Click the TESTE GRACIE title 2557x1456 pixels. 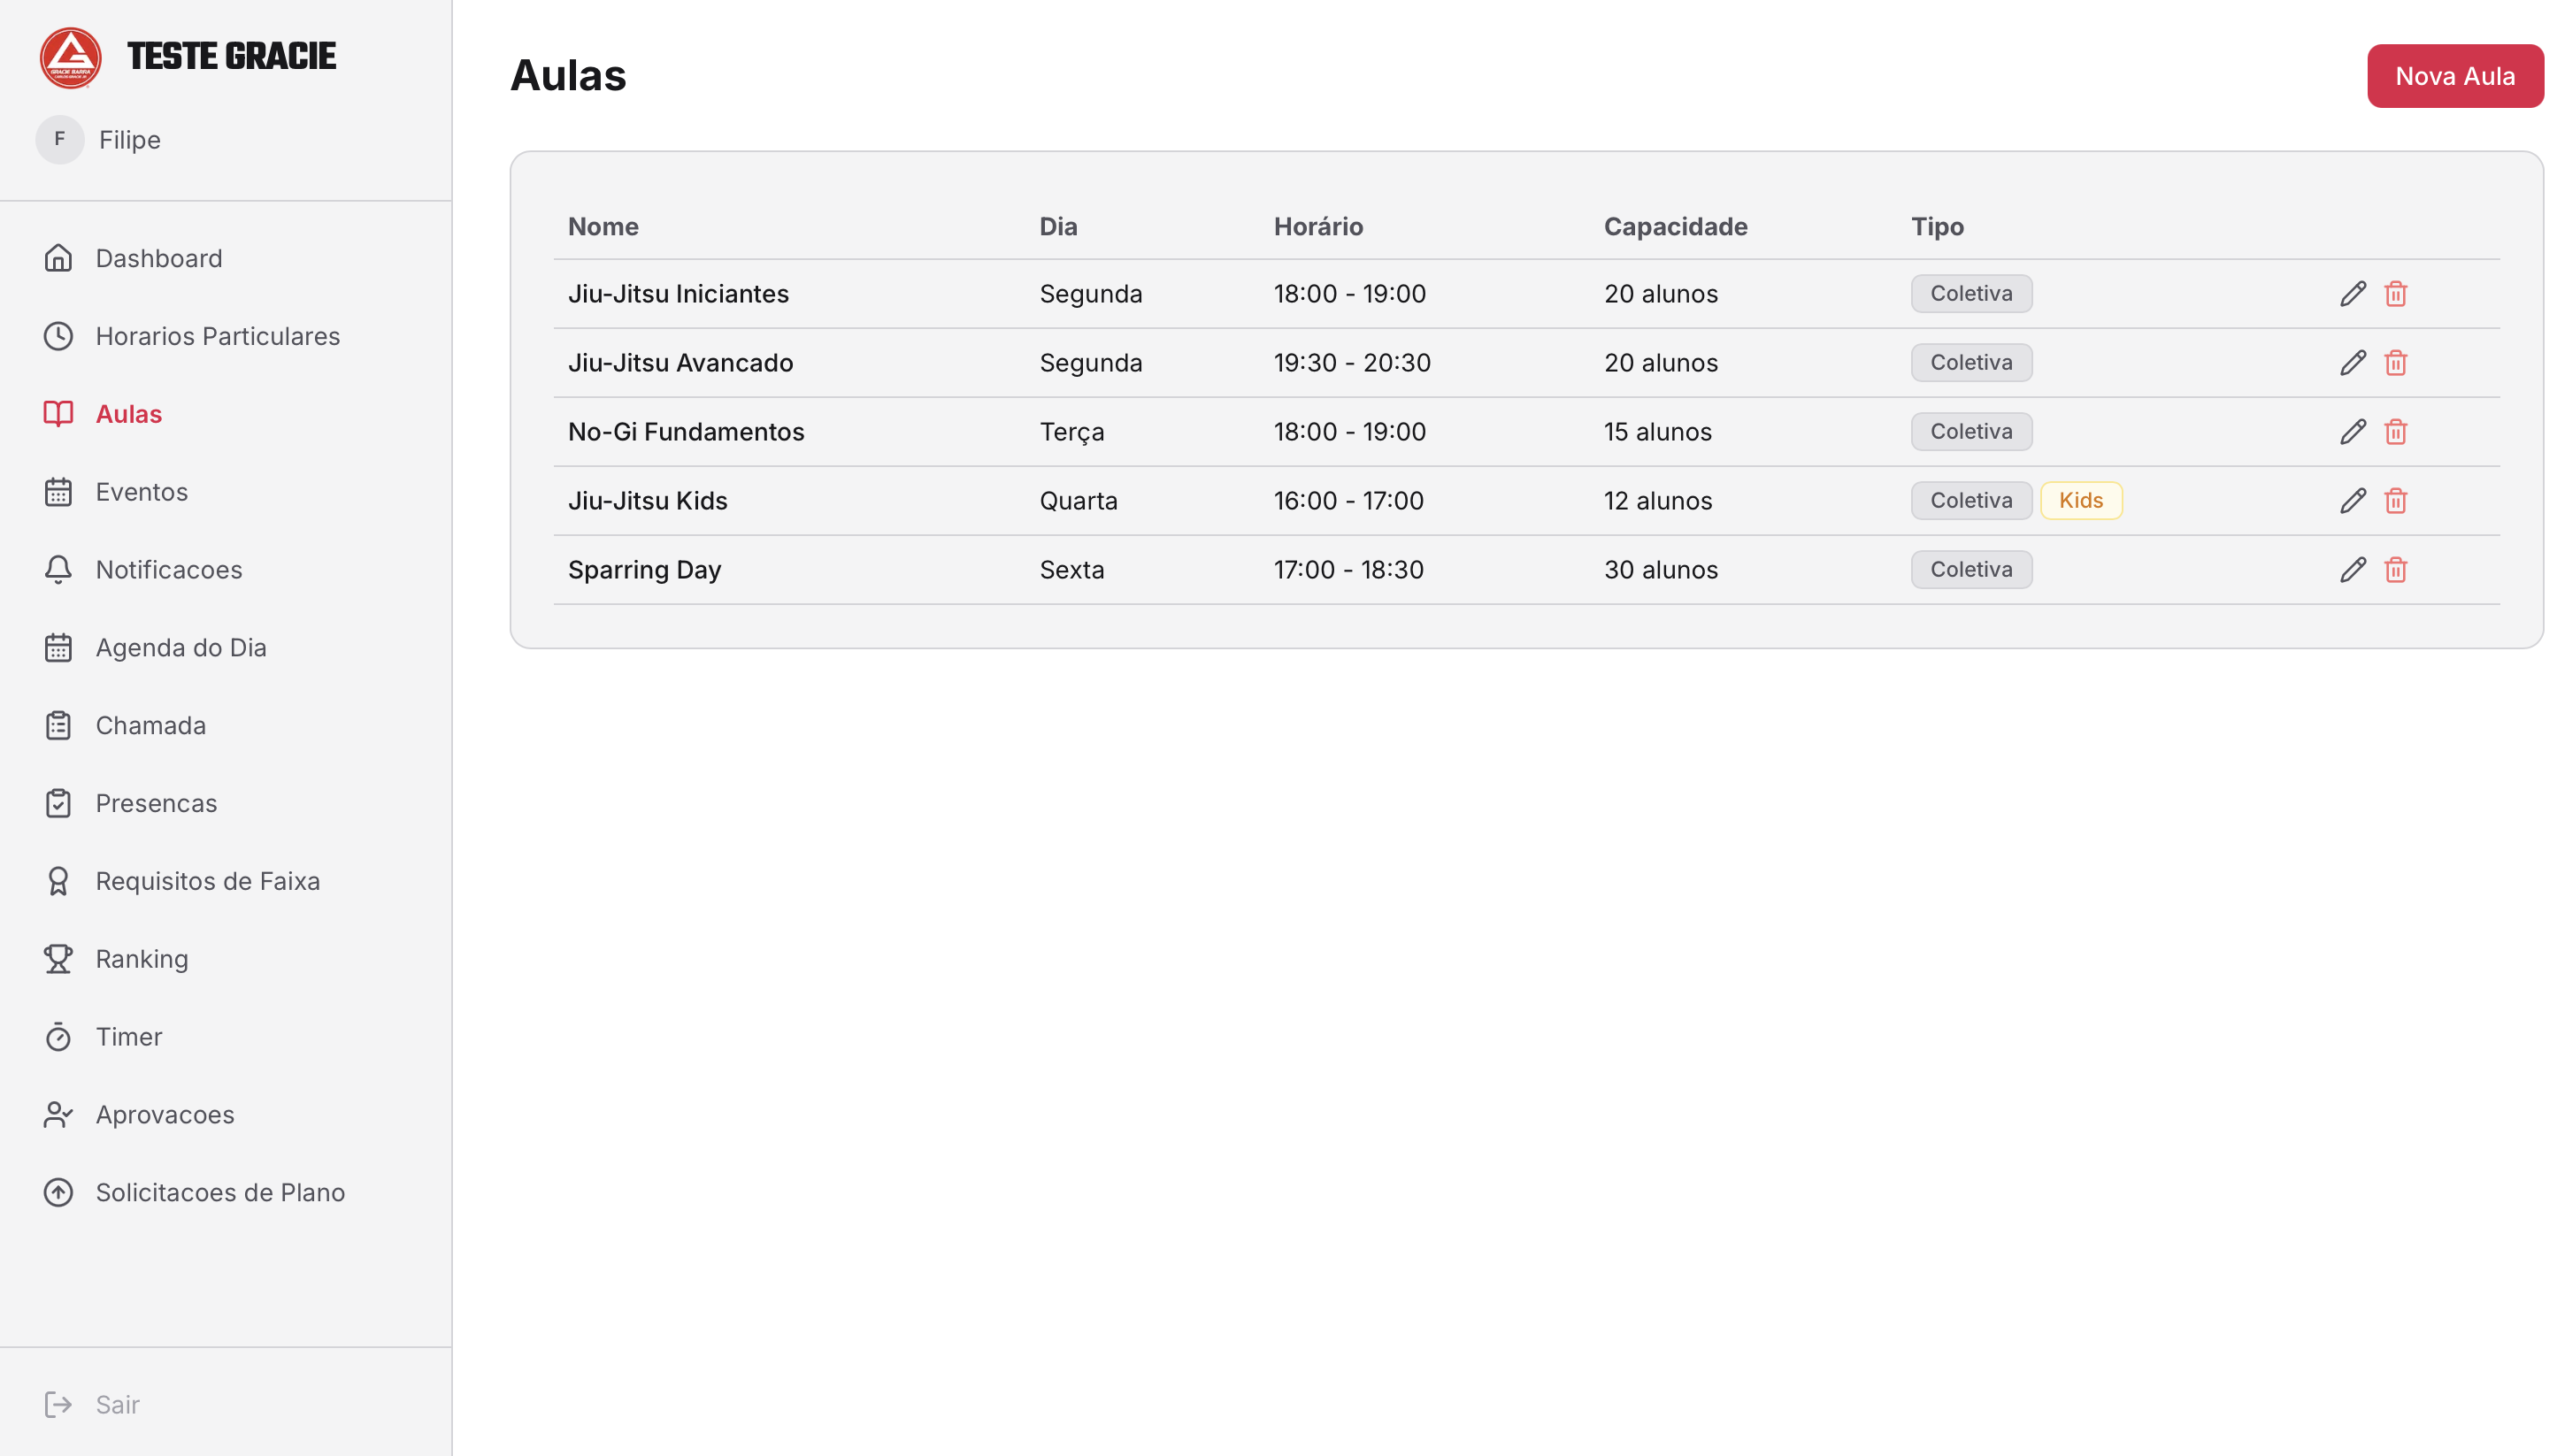[231, 57]
